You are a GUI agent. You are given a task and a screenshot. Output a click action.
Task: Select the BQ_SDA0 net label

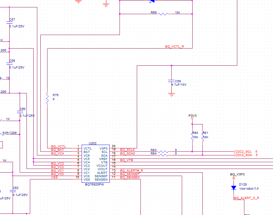click(128, 153)
